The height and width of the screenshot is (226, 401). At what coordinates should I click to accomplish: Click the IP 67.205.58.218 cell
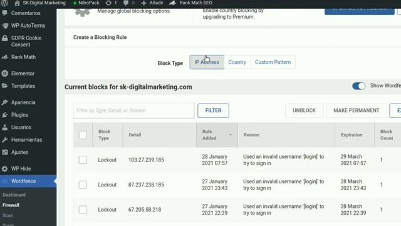click(145, 210)
